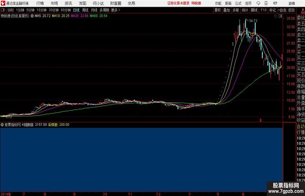This screenshot has height=196, width=305.
Task: Open the 资讯 menu
Action: click(68, 3)
